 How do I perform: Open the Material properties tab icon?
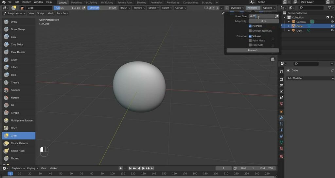pos(281,148)
